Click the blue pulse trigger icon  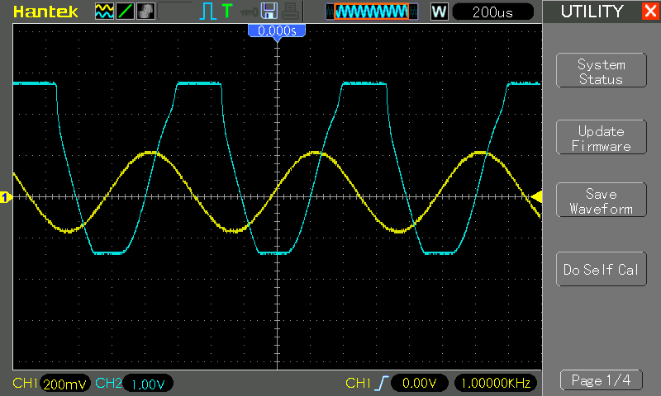(208, 12)
